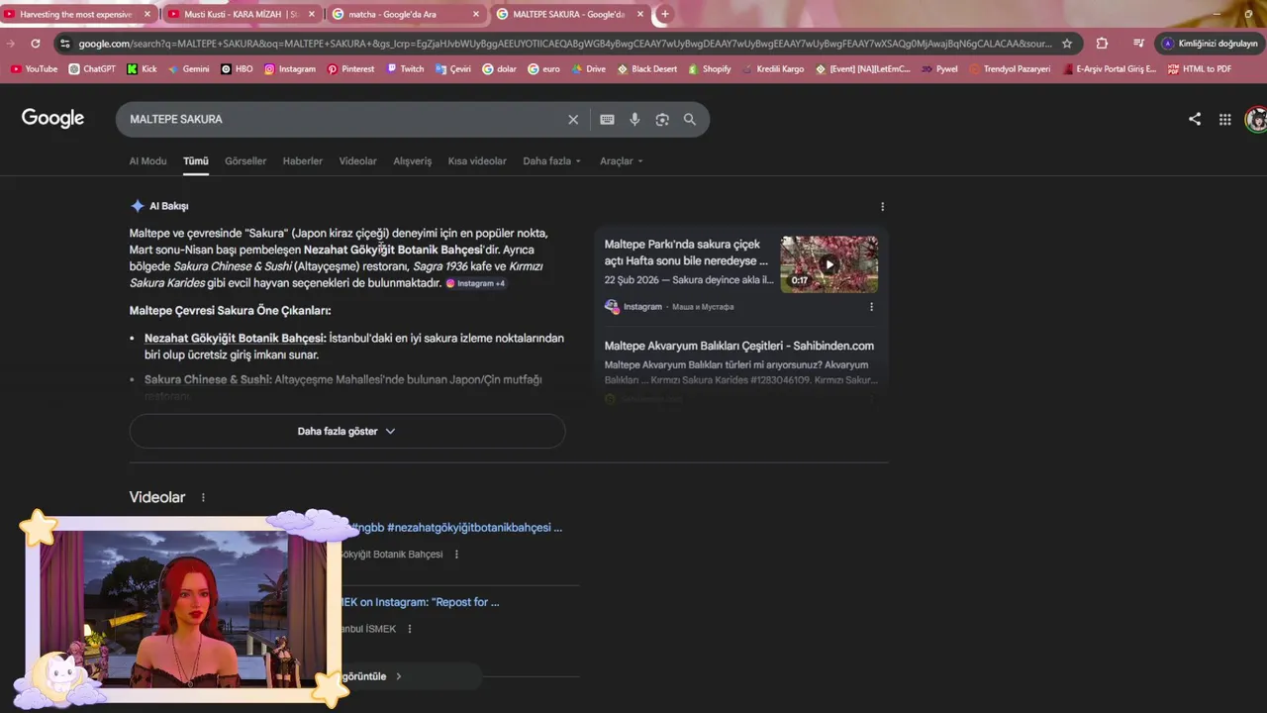Open the Pinterest bookmark
This screenshot has width=1267, height=713.
click(350, 69)
